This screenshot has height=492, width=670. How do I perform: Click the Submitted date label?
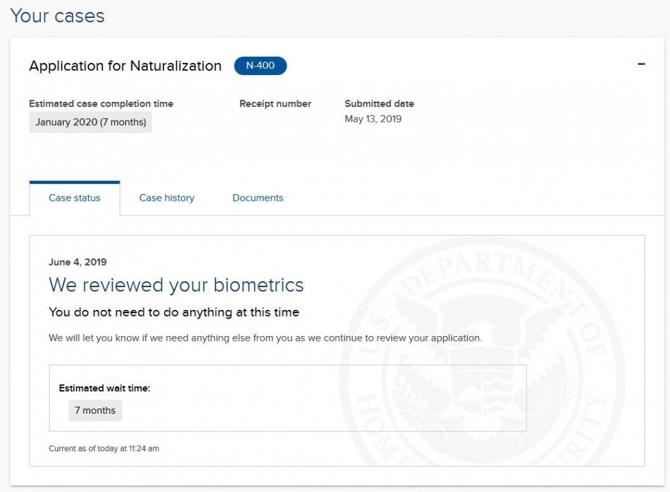tap(379, 104)
